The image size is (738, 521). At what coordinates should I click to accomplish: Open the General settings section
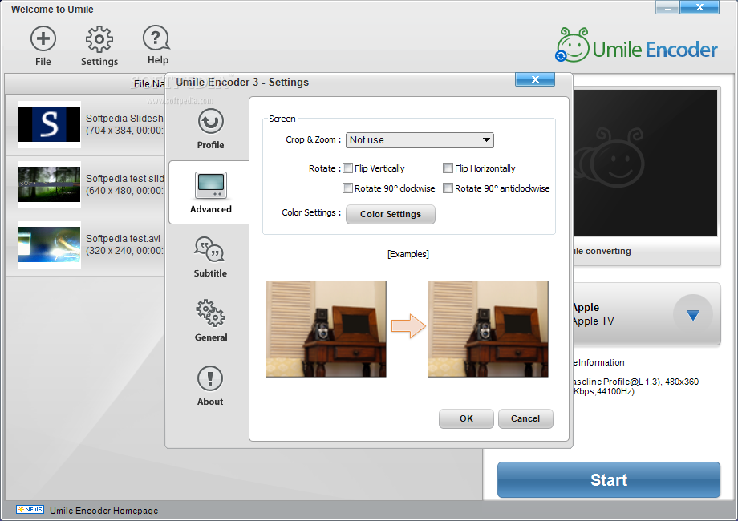click(x=211, y=321)
